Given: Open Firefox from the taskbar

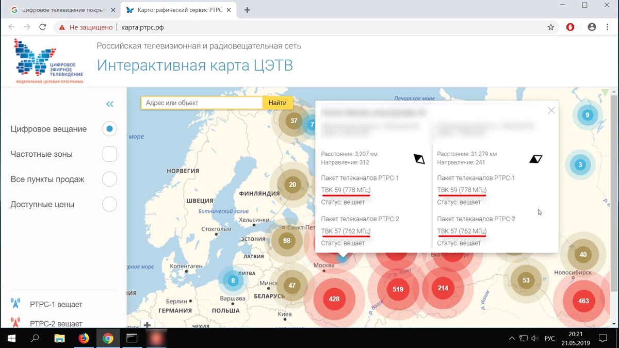Looking at the screenshot, I should coord(84,338).
